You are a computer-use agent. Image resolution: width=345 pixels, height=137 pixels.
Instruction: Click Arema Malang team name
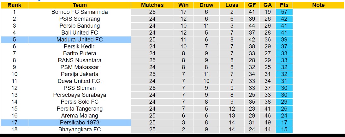80,116
